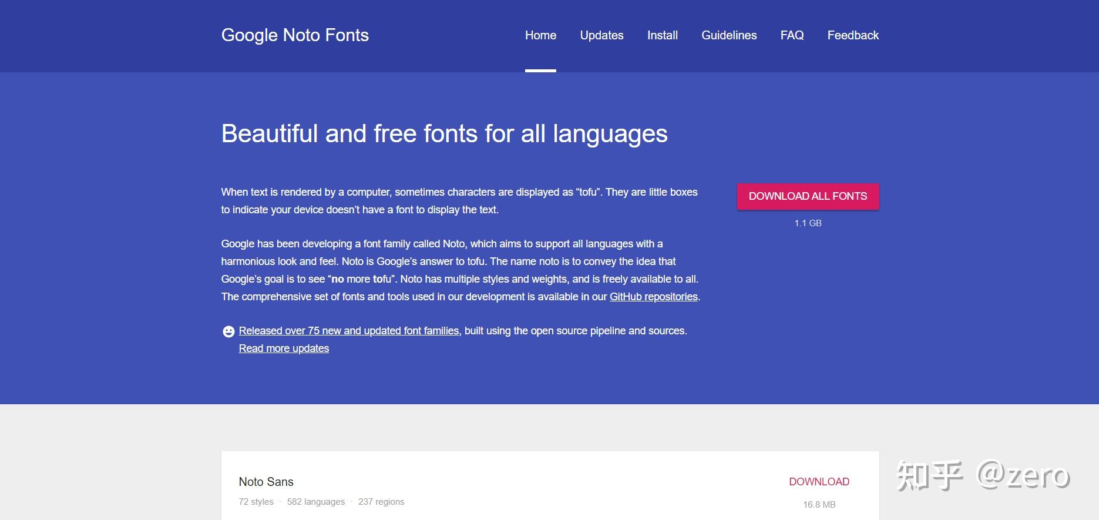Viewport: 1099px width, 520px height.
Task: Click Feedback in the header menu
Action: pyautogui.click(x=853, y=35)
